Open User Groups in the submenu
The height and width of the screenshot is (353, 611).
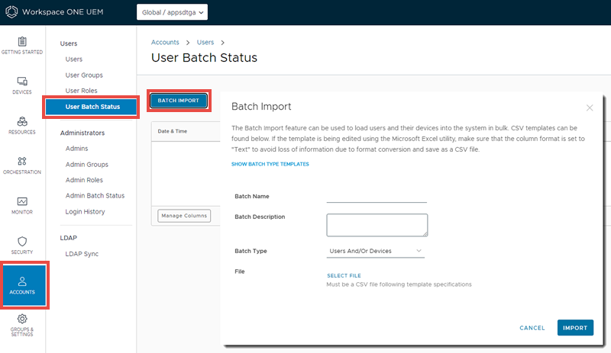[x=84, y=75]
